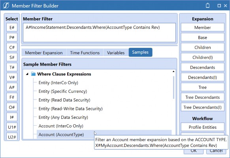
Task: Choose the T# time dimension button
Action: click(12, 67)
